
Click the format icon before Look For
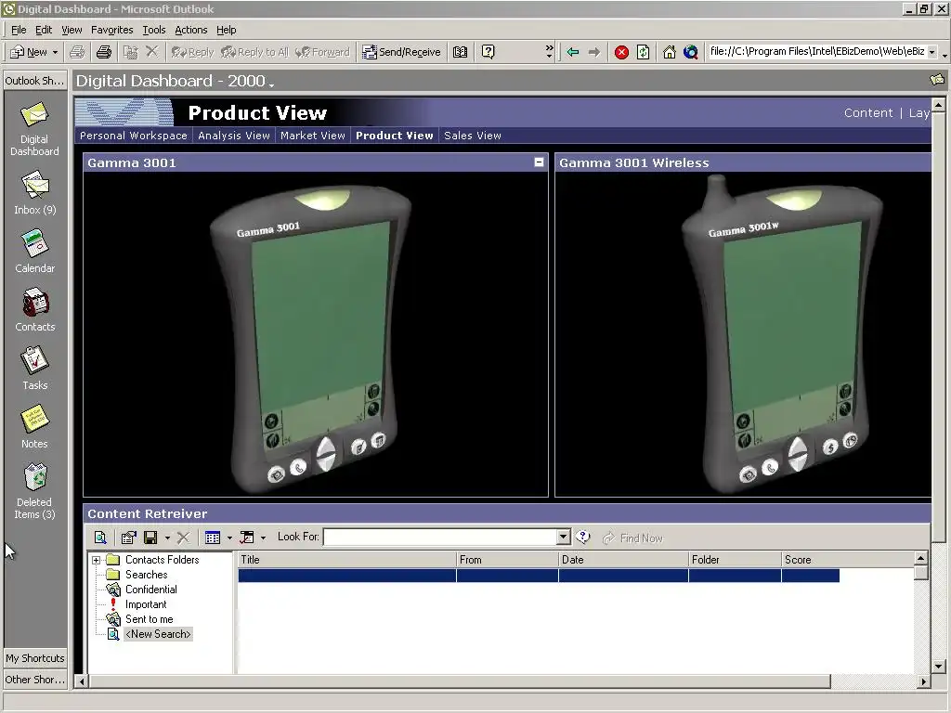[247, 538]
